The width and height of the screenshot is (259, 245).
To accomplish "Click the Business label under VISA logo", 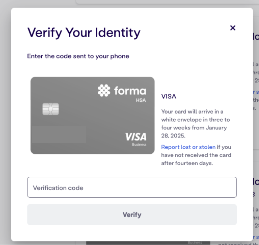I will pos(139,145).
